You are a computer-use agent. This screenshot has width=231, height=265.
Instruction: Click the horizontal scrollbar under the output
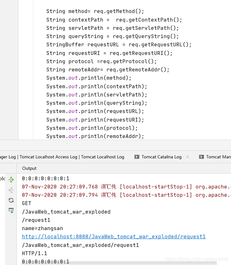119,263
